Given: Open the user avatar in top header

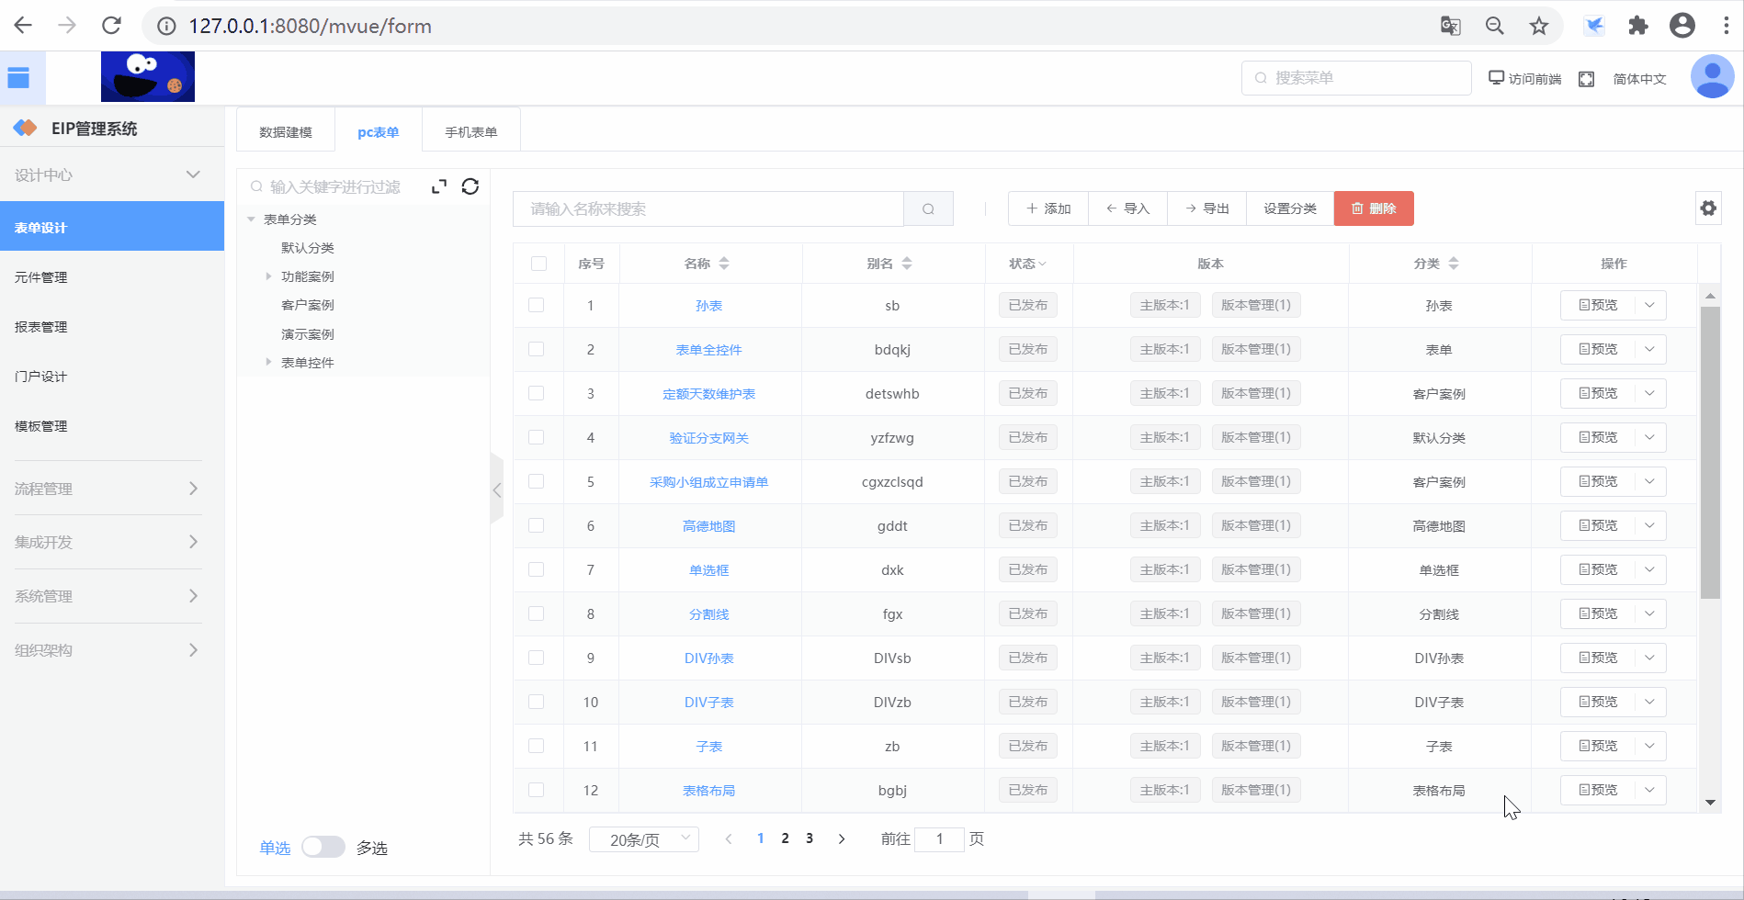Looking at the screenshot, I should (x=1712, y=77).
